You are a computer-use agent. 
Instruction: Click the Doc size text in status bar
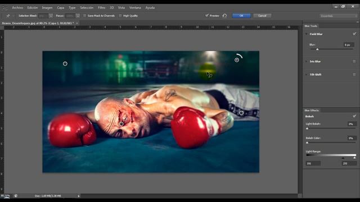[48, 196]
